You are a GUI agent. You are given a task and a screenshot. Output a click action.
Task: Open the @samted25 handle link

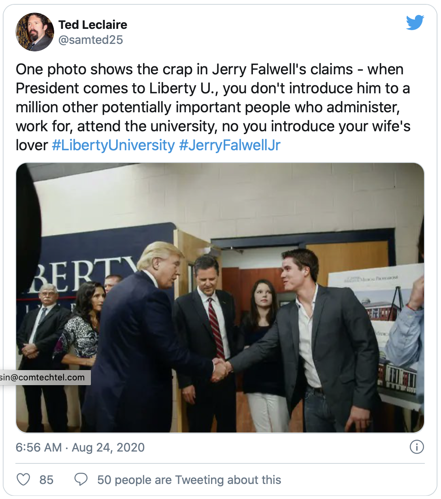point(90,40)
